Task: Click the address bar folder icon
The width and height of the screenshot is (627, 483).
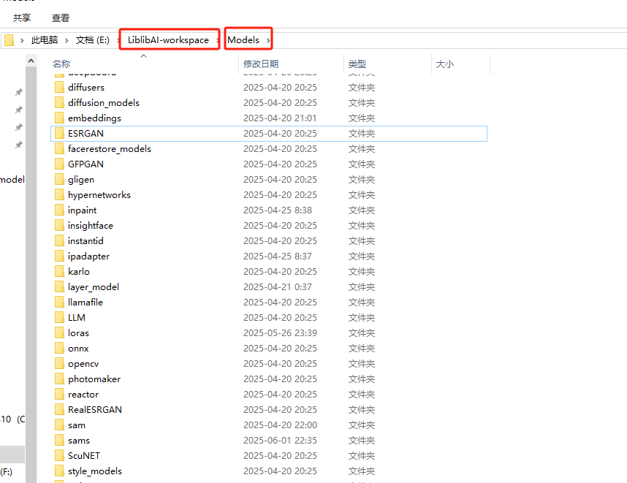Action: click(x=9, y=40)
